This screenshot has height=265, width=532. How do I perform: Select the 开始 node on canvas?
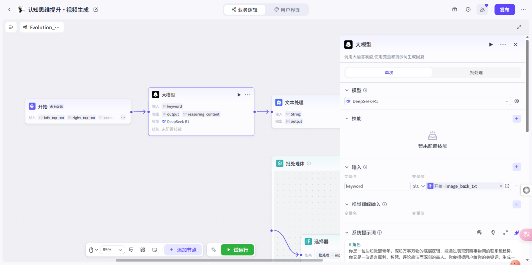click(x=78, y=111)
